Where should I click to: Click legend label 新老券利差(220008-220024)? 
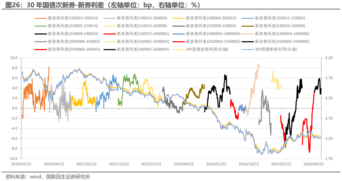pos(211,26)
